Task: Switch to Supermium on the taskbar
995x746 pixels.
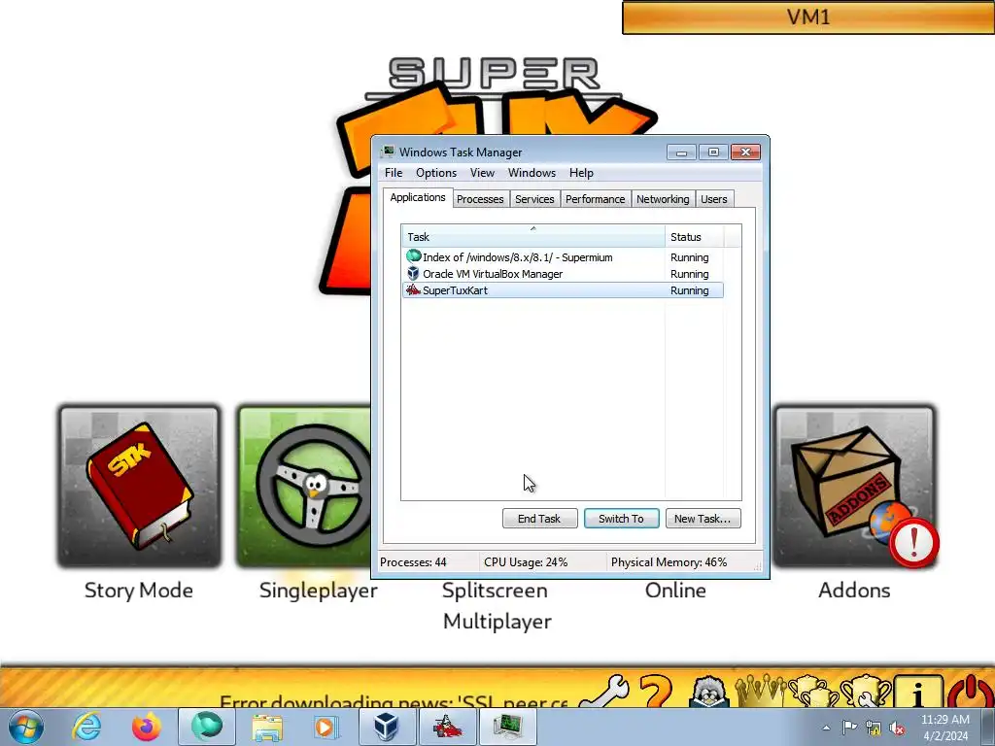Action: click(x=206, y=727)
